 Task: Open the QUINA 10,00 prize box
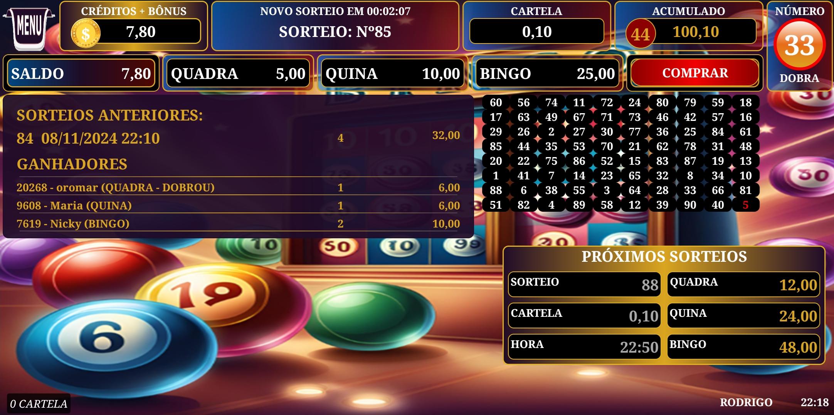392,73
